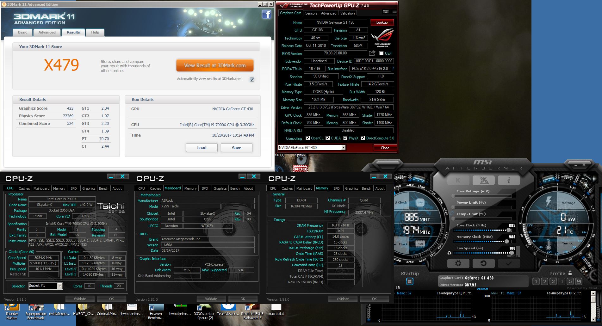Toggle the PhysX checkbox in GPU-Z

point(345,138)
